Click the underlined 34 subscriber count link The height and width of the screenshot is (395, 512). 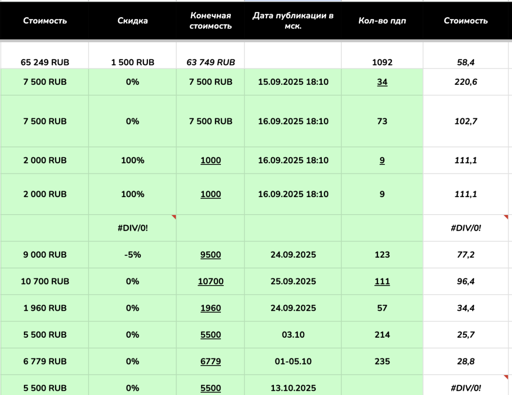(x=382, y=82)
